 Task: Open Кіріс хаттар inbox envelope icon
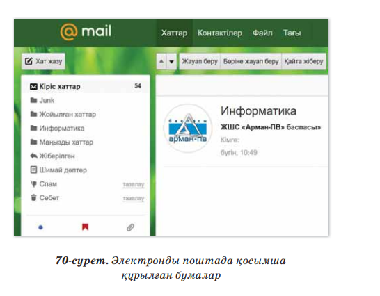pyautogui.click(x=33, y=86)
